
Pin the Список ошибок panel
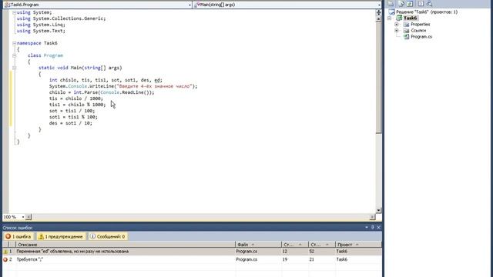[373, 227]
